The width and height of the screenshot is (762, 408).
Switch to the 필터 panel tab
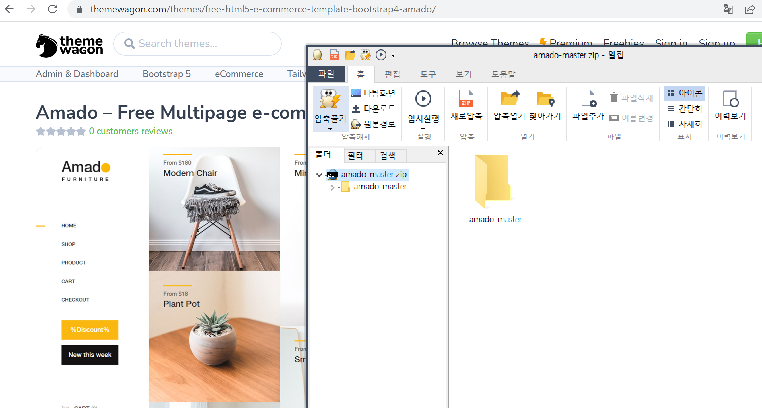(x=355, y=156)
